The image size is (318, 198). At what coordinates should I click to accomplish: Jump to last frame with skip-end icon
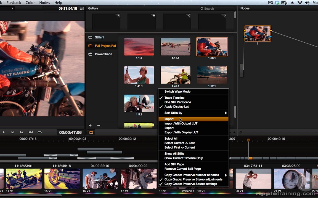coord(31,132)
